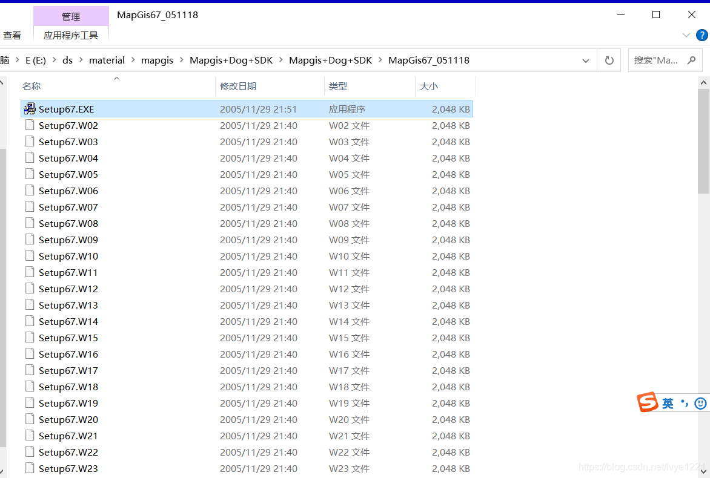
Task: Click the 2005/11/29 21:51 date of Setup67.EXE
Action: [x=258, y=109]
